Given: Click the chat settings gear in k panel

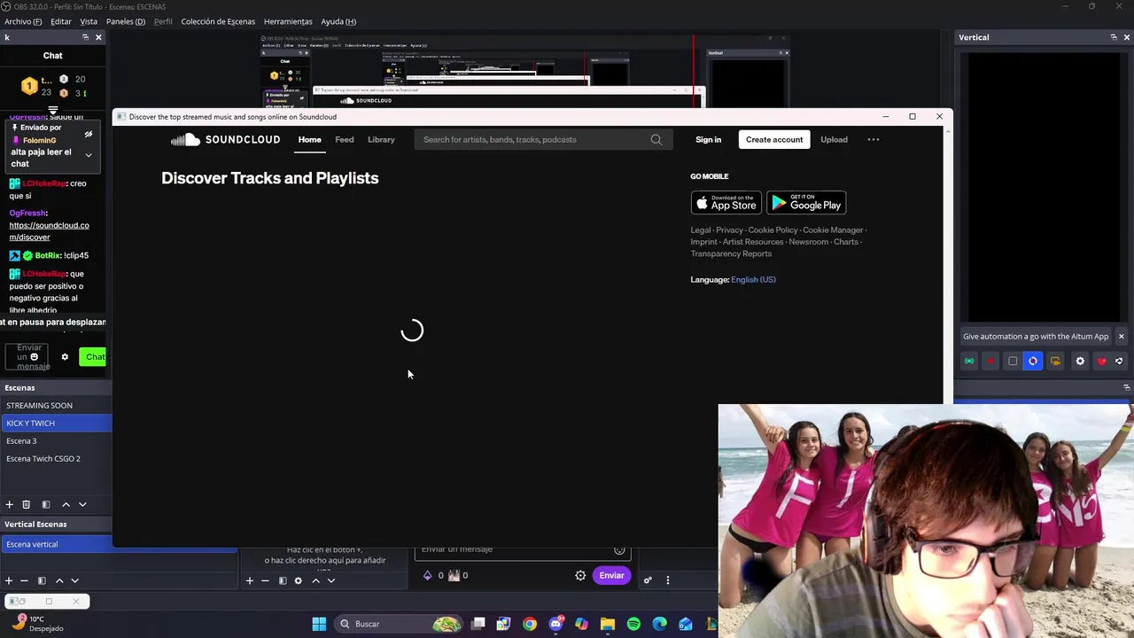Looking at the screenshot, I should (x=65, y=357).
